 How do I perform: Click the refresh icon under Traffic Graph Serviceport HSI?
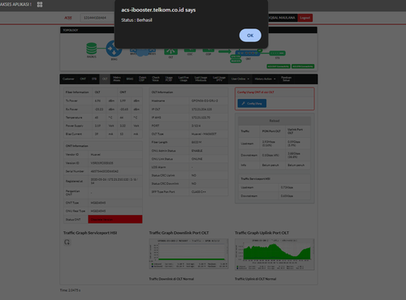[67, 242]
